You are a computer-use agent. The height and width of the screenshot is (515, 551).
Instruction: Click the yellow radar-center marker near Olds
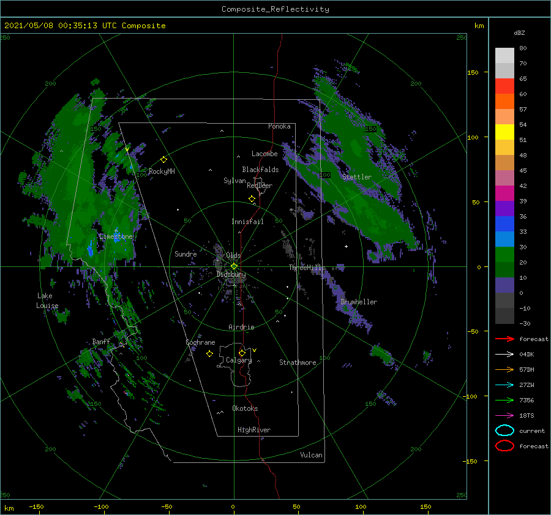234,266
